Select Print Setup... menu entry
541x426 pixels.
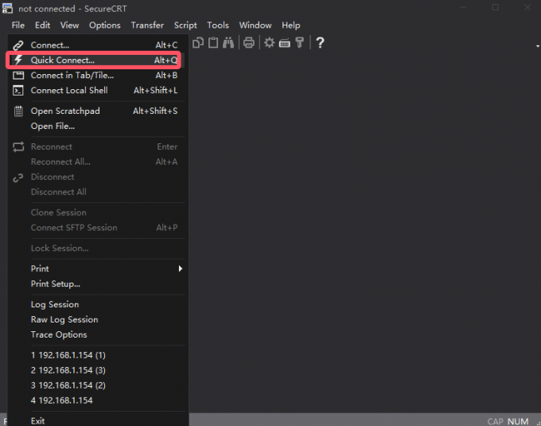[x=96, y=283]
